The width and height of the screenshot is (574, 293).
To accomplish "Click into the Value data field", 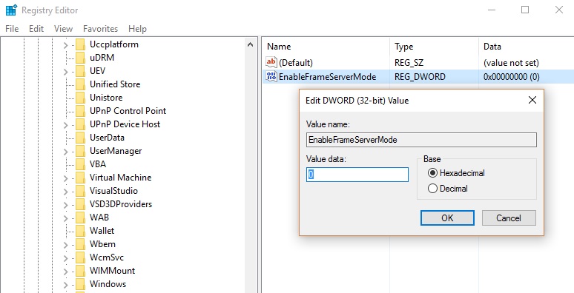I will coord(357,175).
